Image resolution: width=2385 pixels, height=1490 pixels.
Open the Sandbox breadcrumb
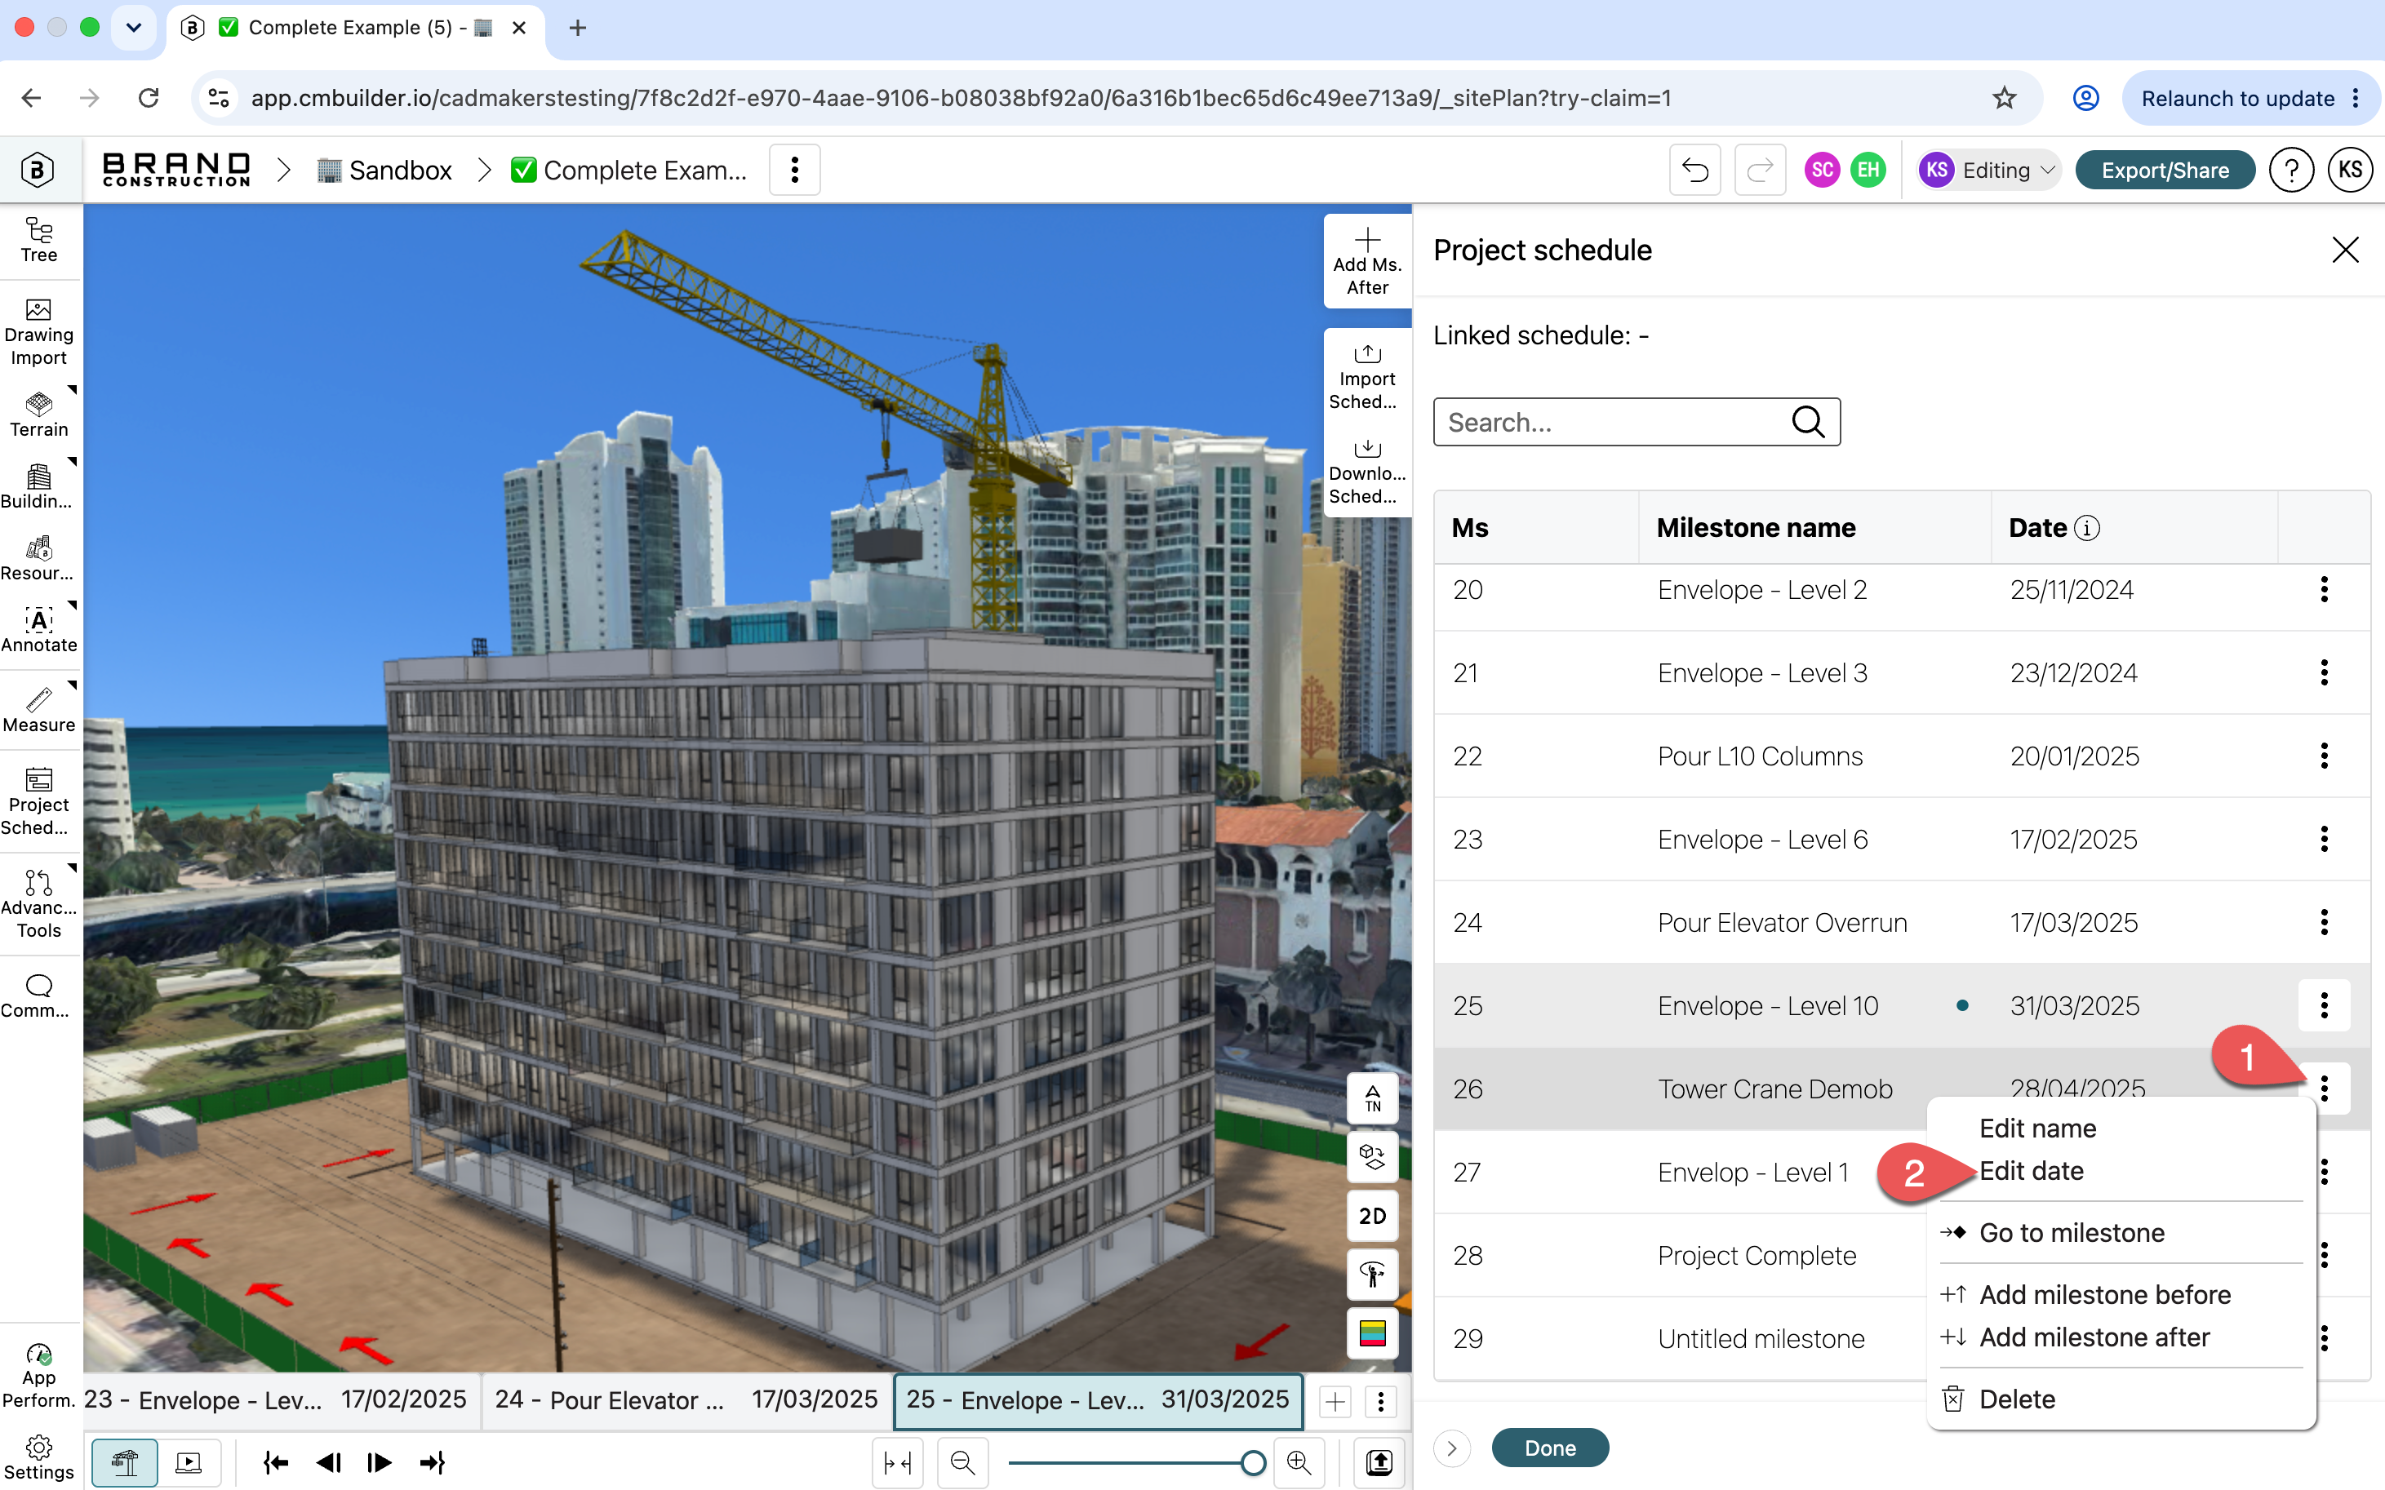[384, 170]
